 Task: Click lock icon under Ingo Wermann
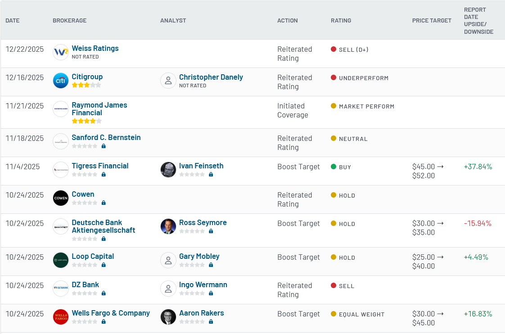click(211, 293)
